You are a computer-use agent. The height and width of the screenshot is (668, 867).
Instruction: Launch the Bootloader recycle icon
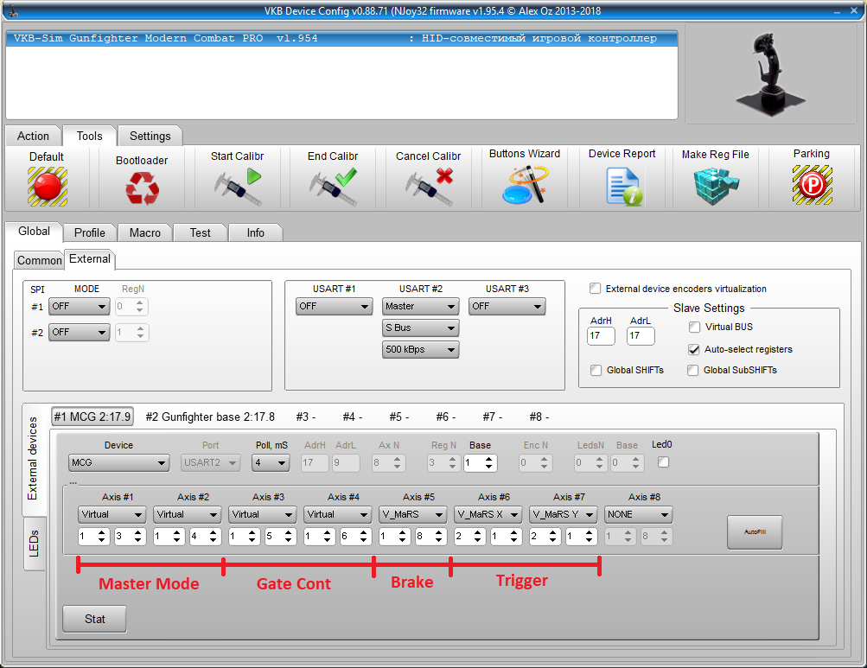coord(142,188)
